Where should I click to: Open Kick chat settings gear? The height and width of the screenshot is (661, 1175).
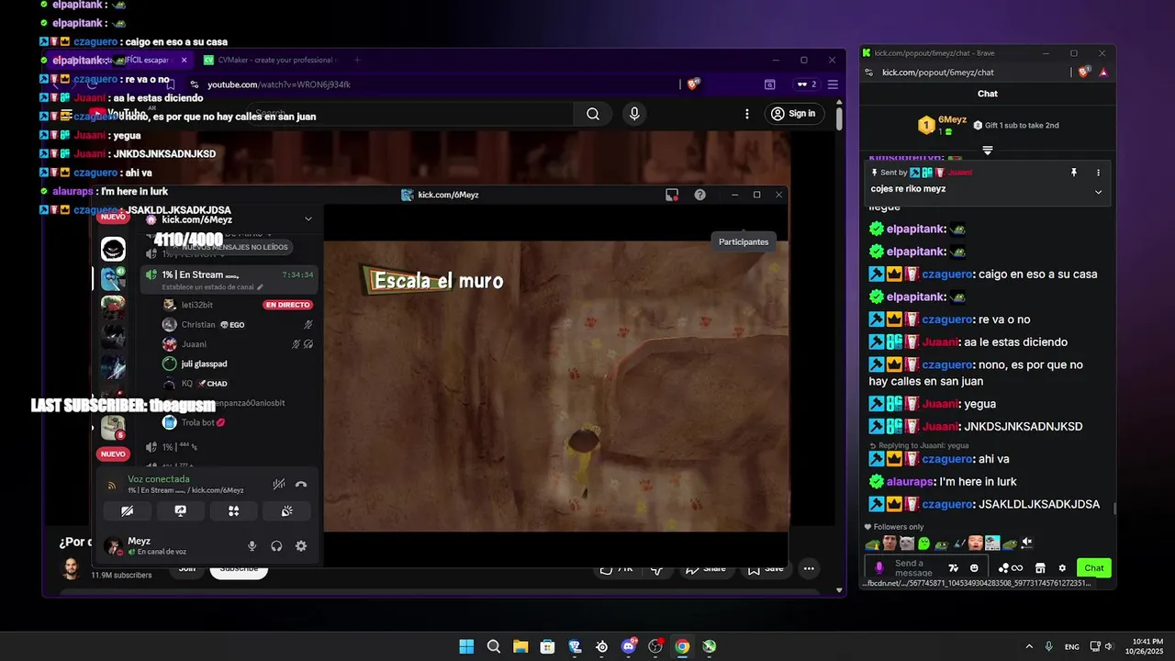(x=1062, y=567)
